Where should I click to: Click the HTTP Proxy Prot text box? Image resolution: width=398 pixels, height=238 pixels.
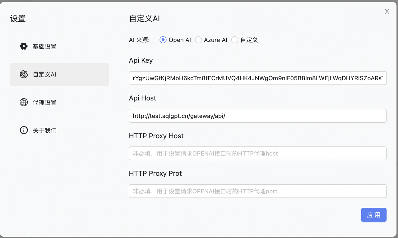[x=258, y=191]
